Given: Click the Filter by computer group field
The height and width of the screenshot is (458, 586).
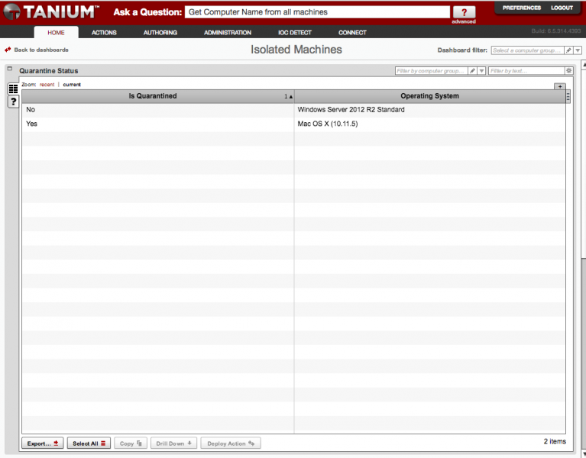Looking at the screenshot, I should pos(431,70).
